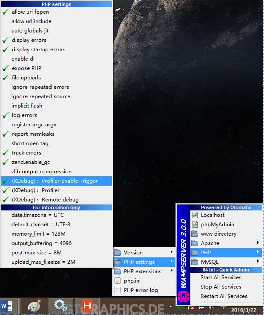Toggle file uploads setting
This screenshot has height=315, width=264.
point(57,78)
